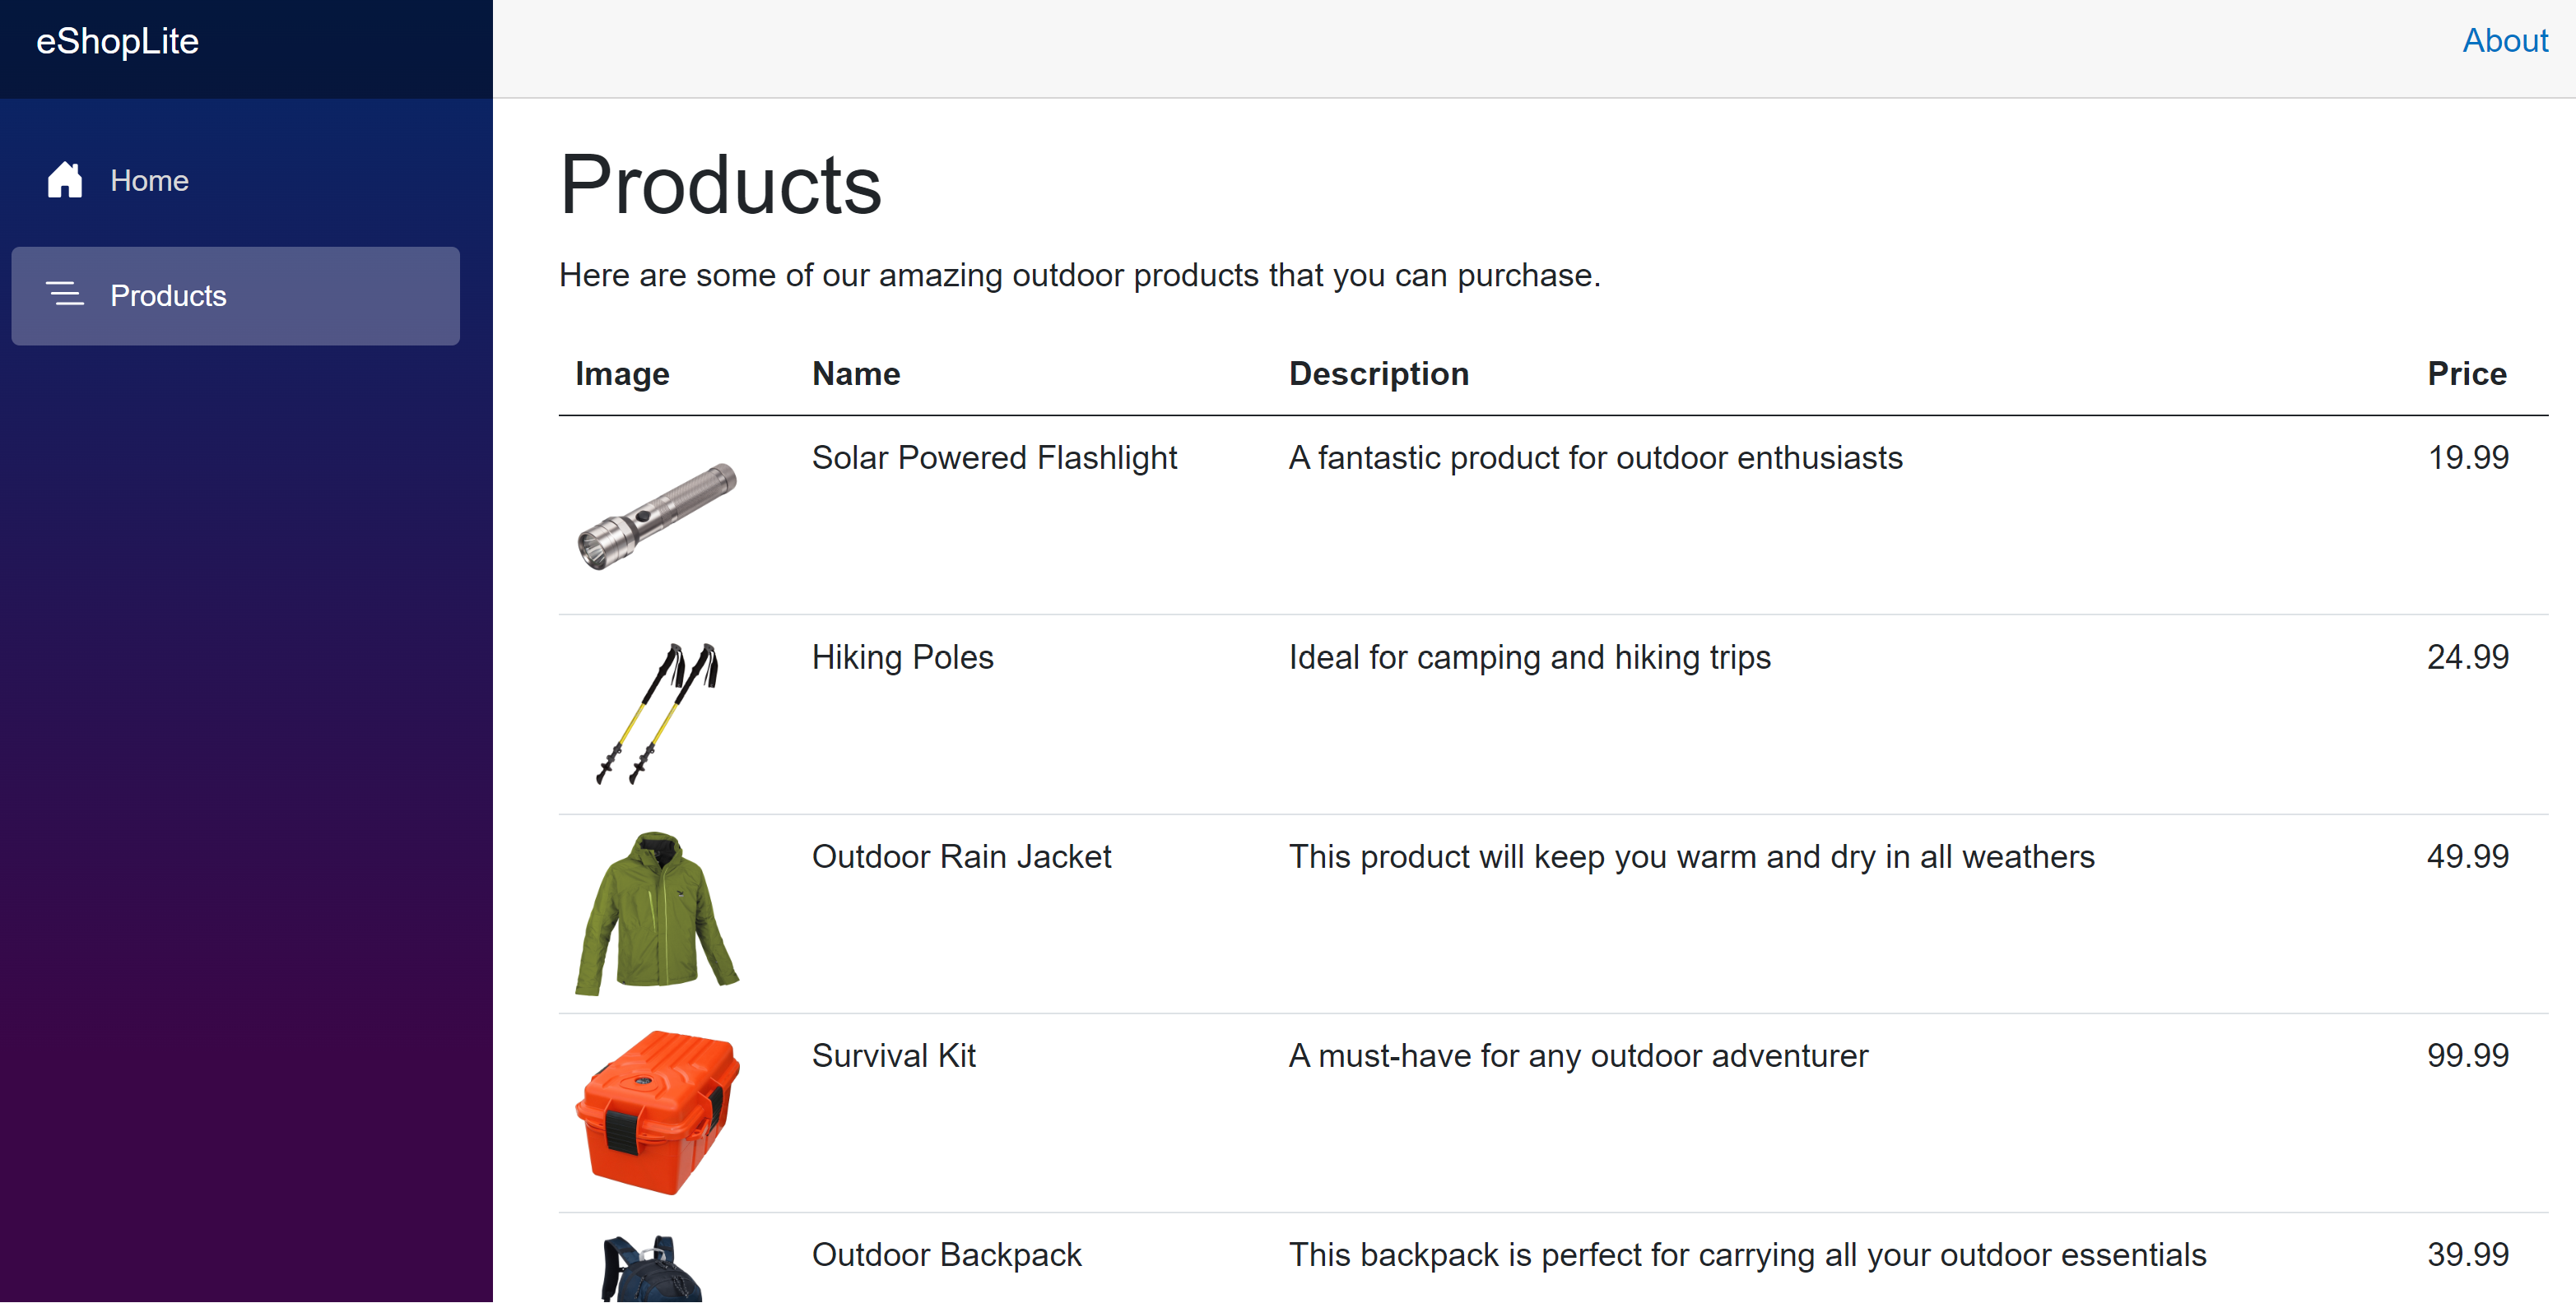Click the Survival Kit price 99.99

point(2468,1056)
